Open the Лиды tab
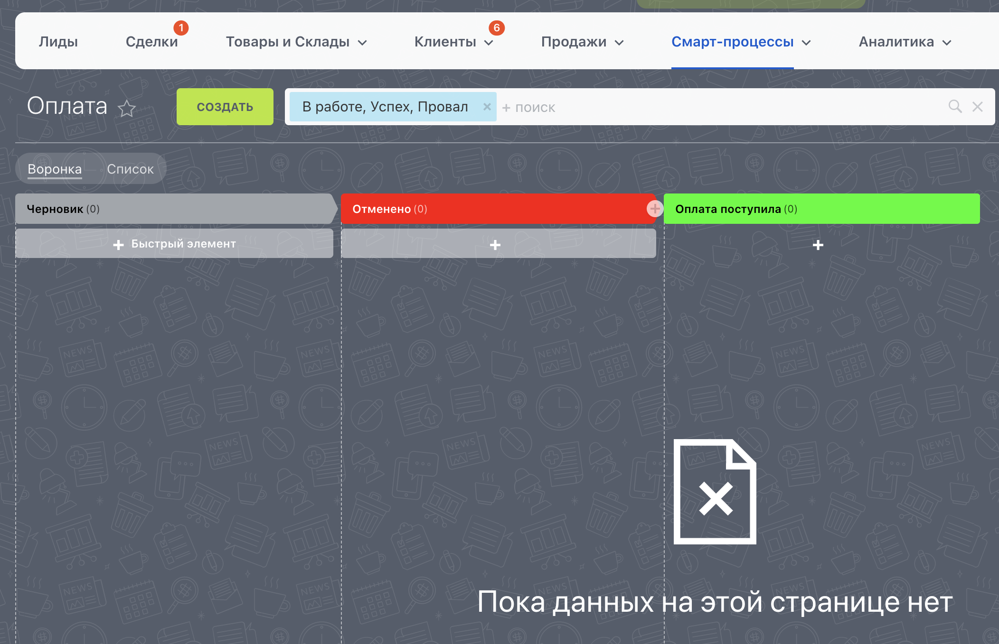 point(58,42)
